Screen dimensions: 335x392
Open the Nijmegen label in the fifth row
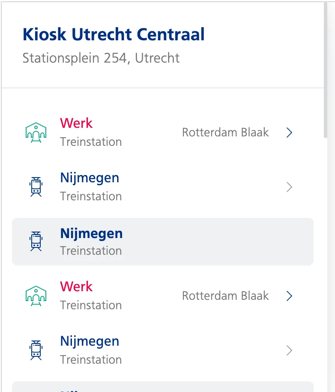tap(90, 341)
